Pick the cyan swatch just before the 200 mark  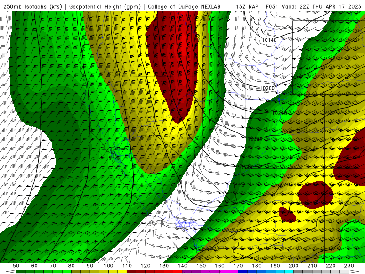(289, 272)
